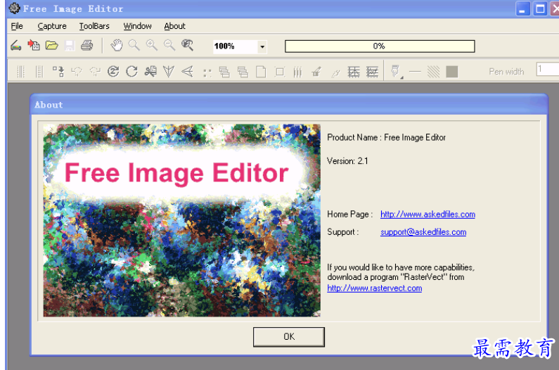
Task: Open the Window menu
Action: point(137,26)
